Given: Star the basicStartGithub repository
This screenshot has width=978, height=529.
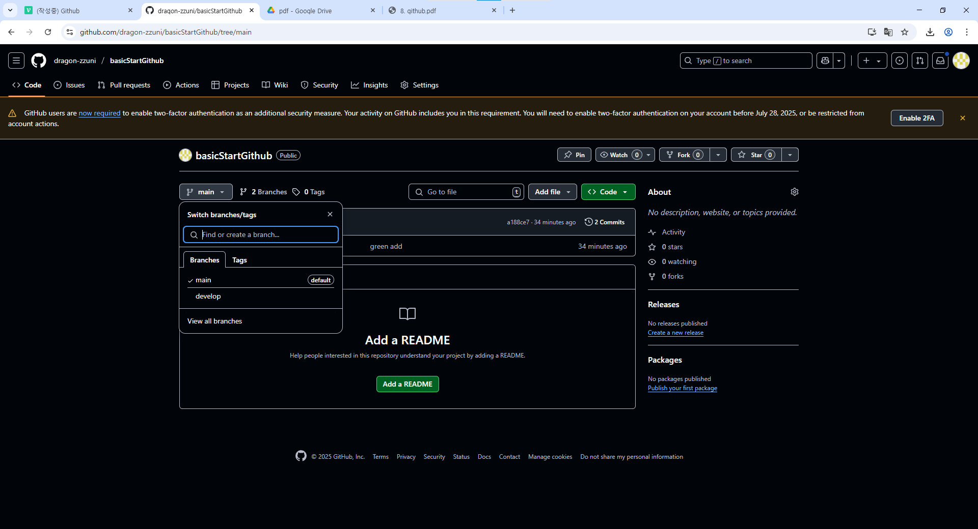Looking at the screenshot, I should point(756,155).
